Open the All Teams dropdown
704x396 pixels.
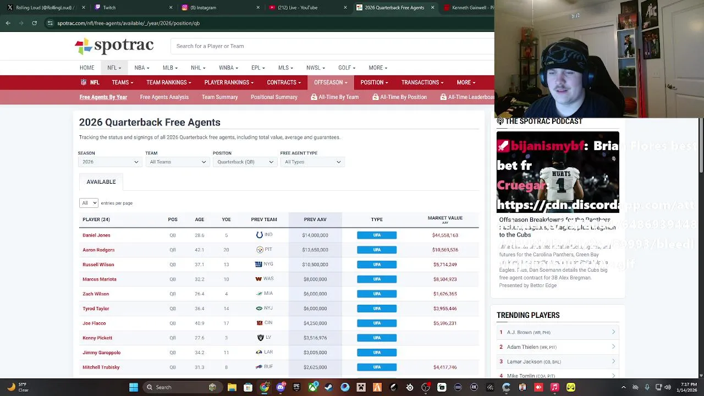tap(177, 162)
